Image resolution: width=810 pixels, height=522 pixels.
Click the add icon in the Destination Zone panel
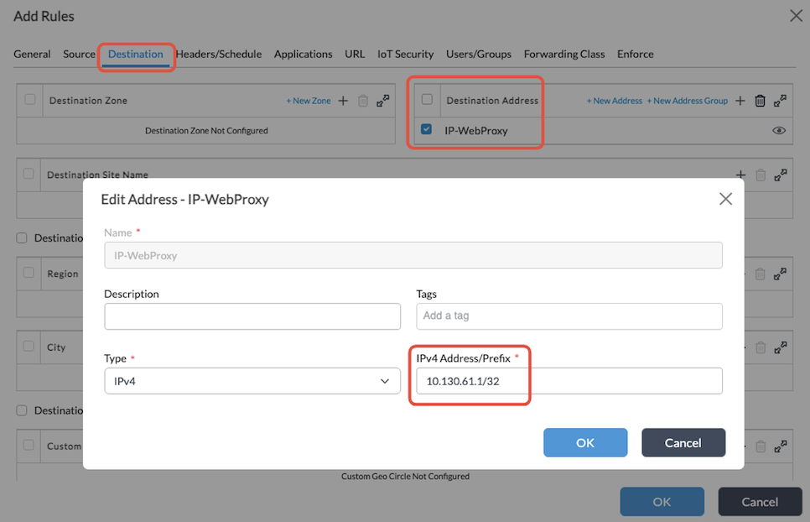pyautogui.click(x=343, y=100)
